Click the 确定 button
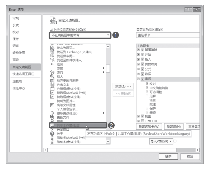This screenshot has height=169, width=209. point(168,157)
